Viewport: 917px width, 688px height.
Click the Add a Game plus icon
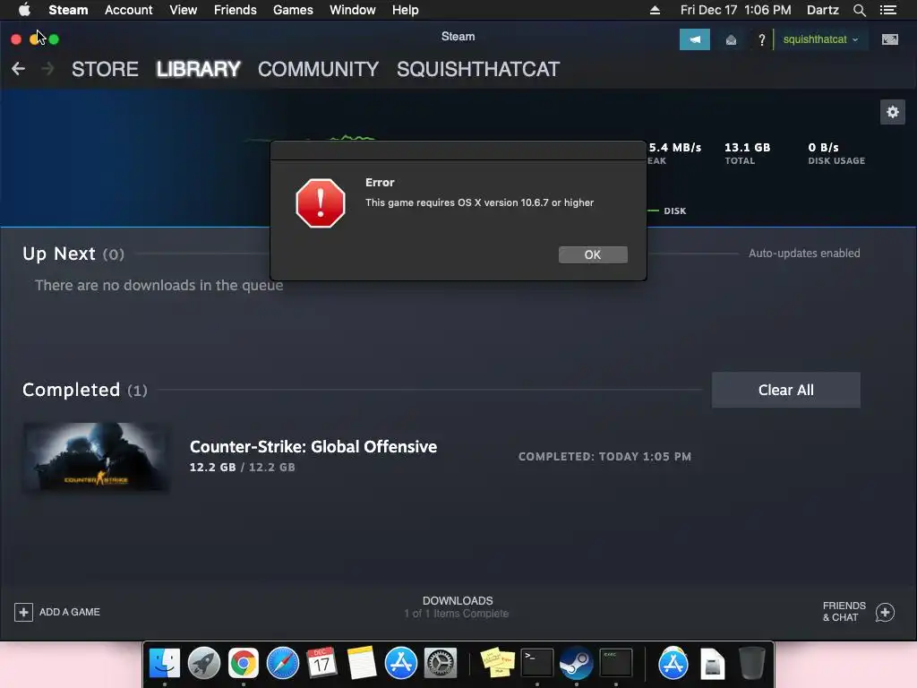(23, 612)
